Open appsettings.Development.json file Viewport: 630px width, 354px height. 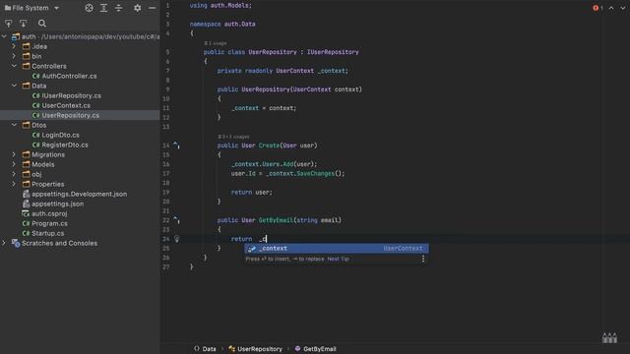[x=79, y=194]
